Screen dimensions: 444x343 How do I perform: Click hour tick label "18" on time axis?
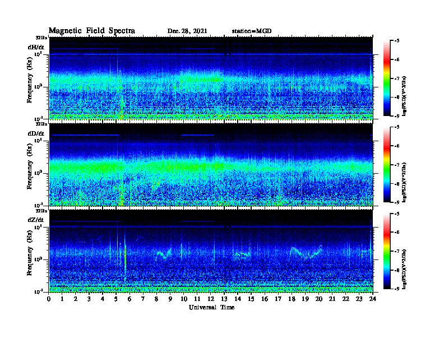pos(292,299)
